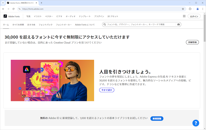Screen dimensions: 206x130
Task: Open the blue help question mark button
Action: pyautogui.click(x=196, y=123)
